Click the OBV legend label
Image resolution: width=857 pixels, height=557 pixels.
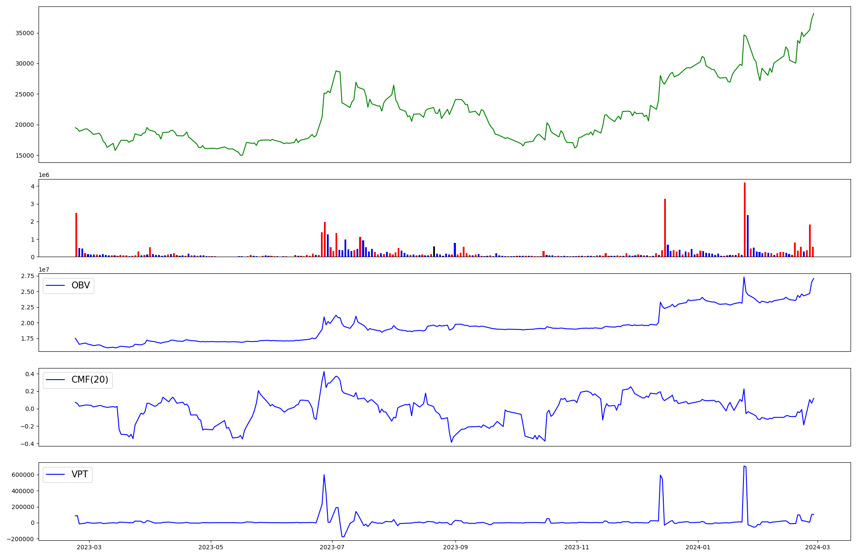pos(81,285)
